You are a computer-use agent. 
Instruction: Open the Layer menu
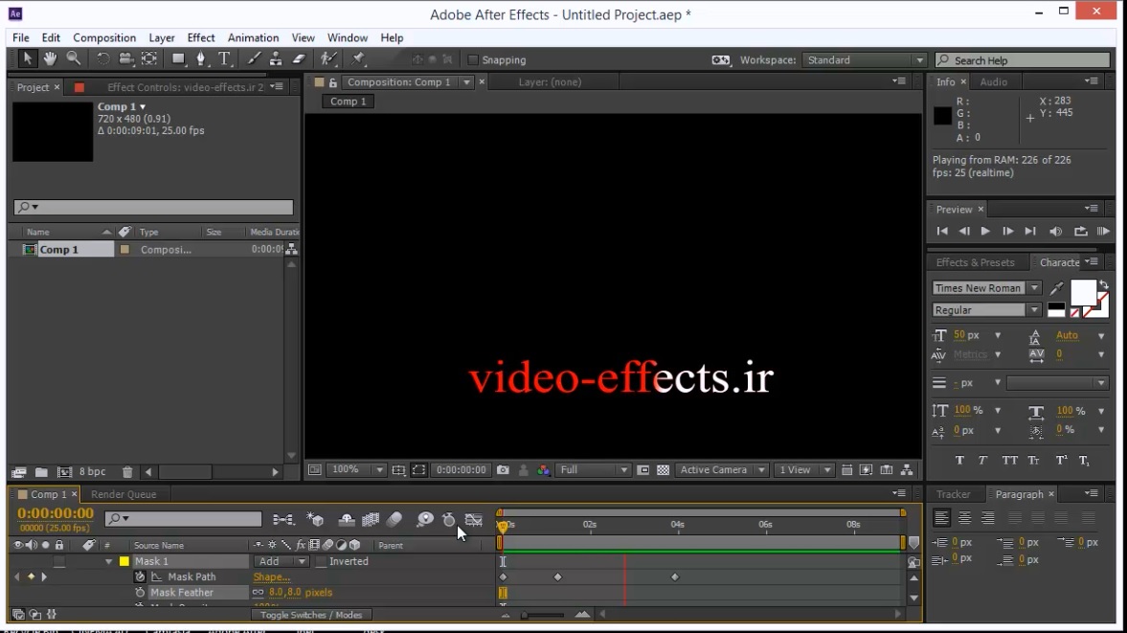click(162, 38)
